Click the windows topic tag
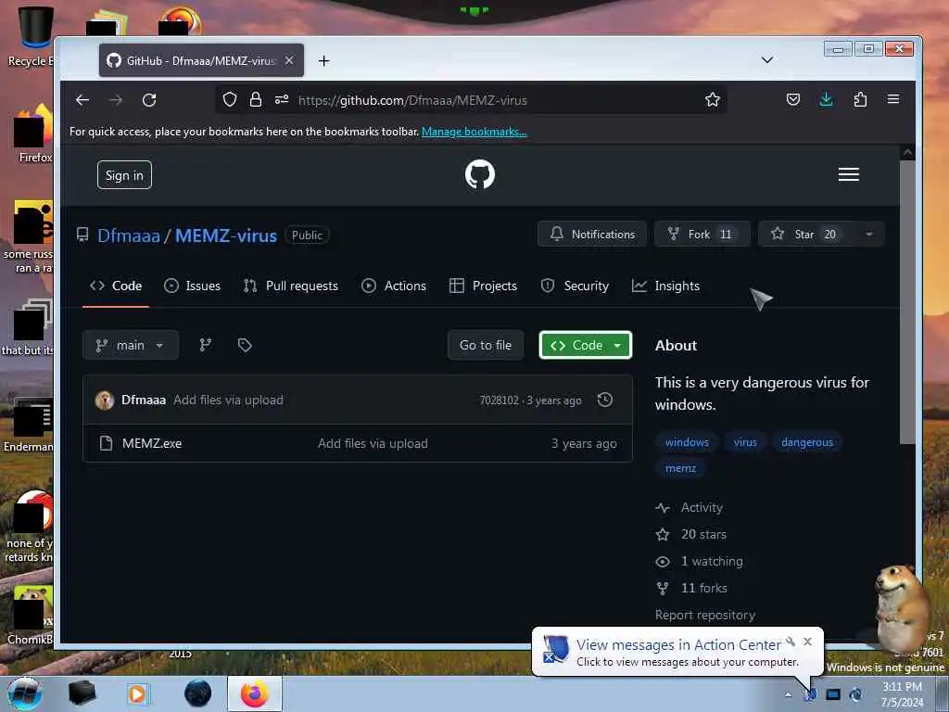The height and width of the screenshot is (712, 949). [x=687, y=442]
